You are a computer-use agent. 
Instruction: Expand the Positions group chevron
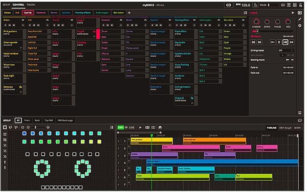[x=121, y=20]
